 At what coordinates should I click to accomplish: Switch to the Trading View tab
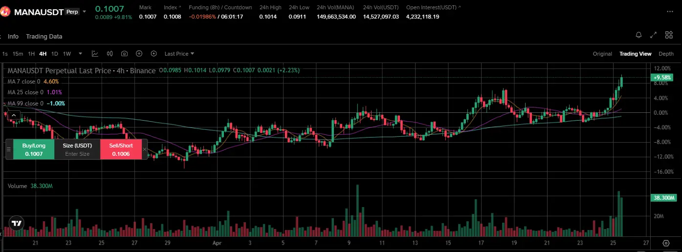pyautogui.click(x=635, y=54)
